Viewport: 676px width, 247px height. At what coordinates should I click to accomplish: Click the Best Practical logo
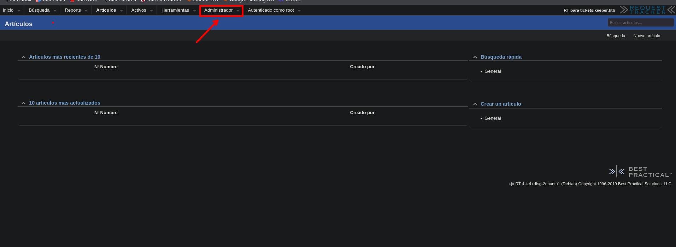pos(640,172)
